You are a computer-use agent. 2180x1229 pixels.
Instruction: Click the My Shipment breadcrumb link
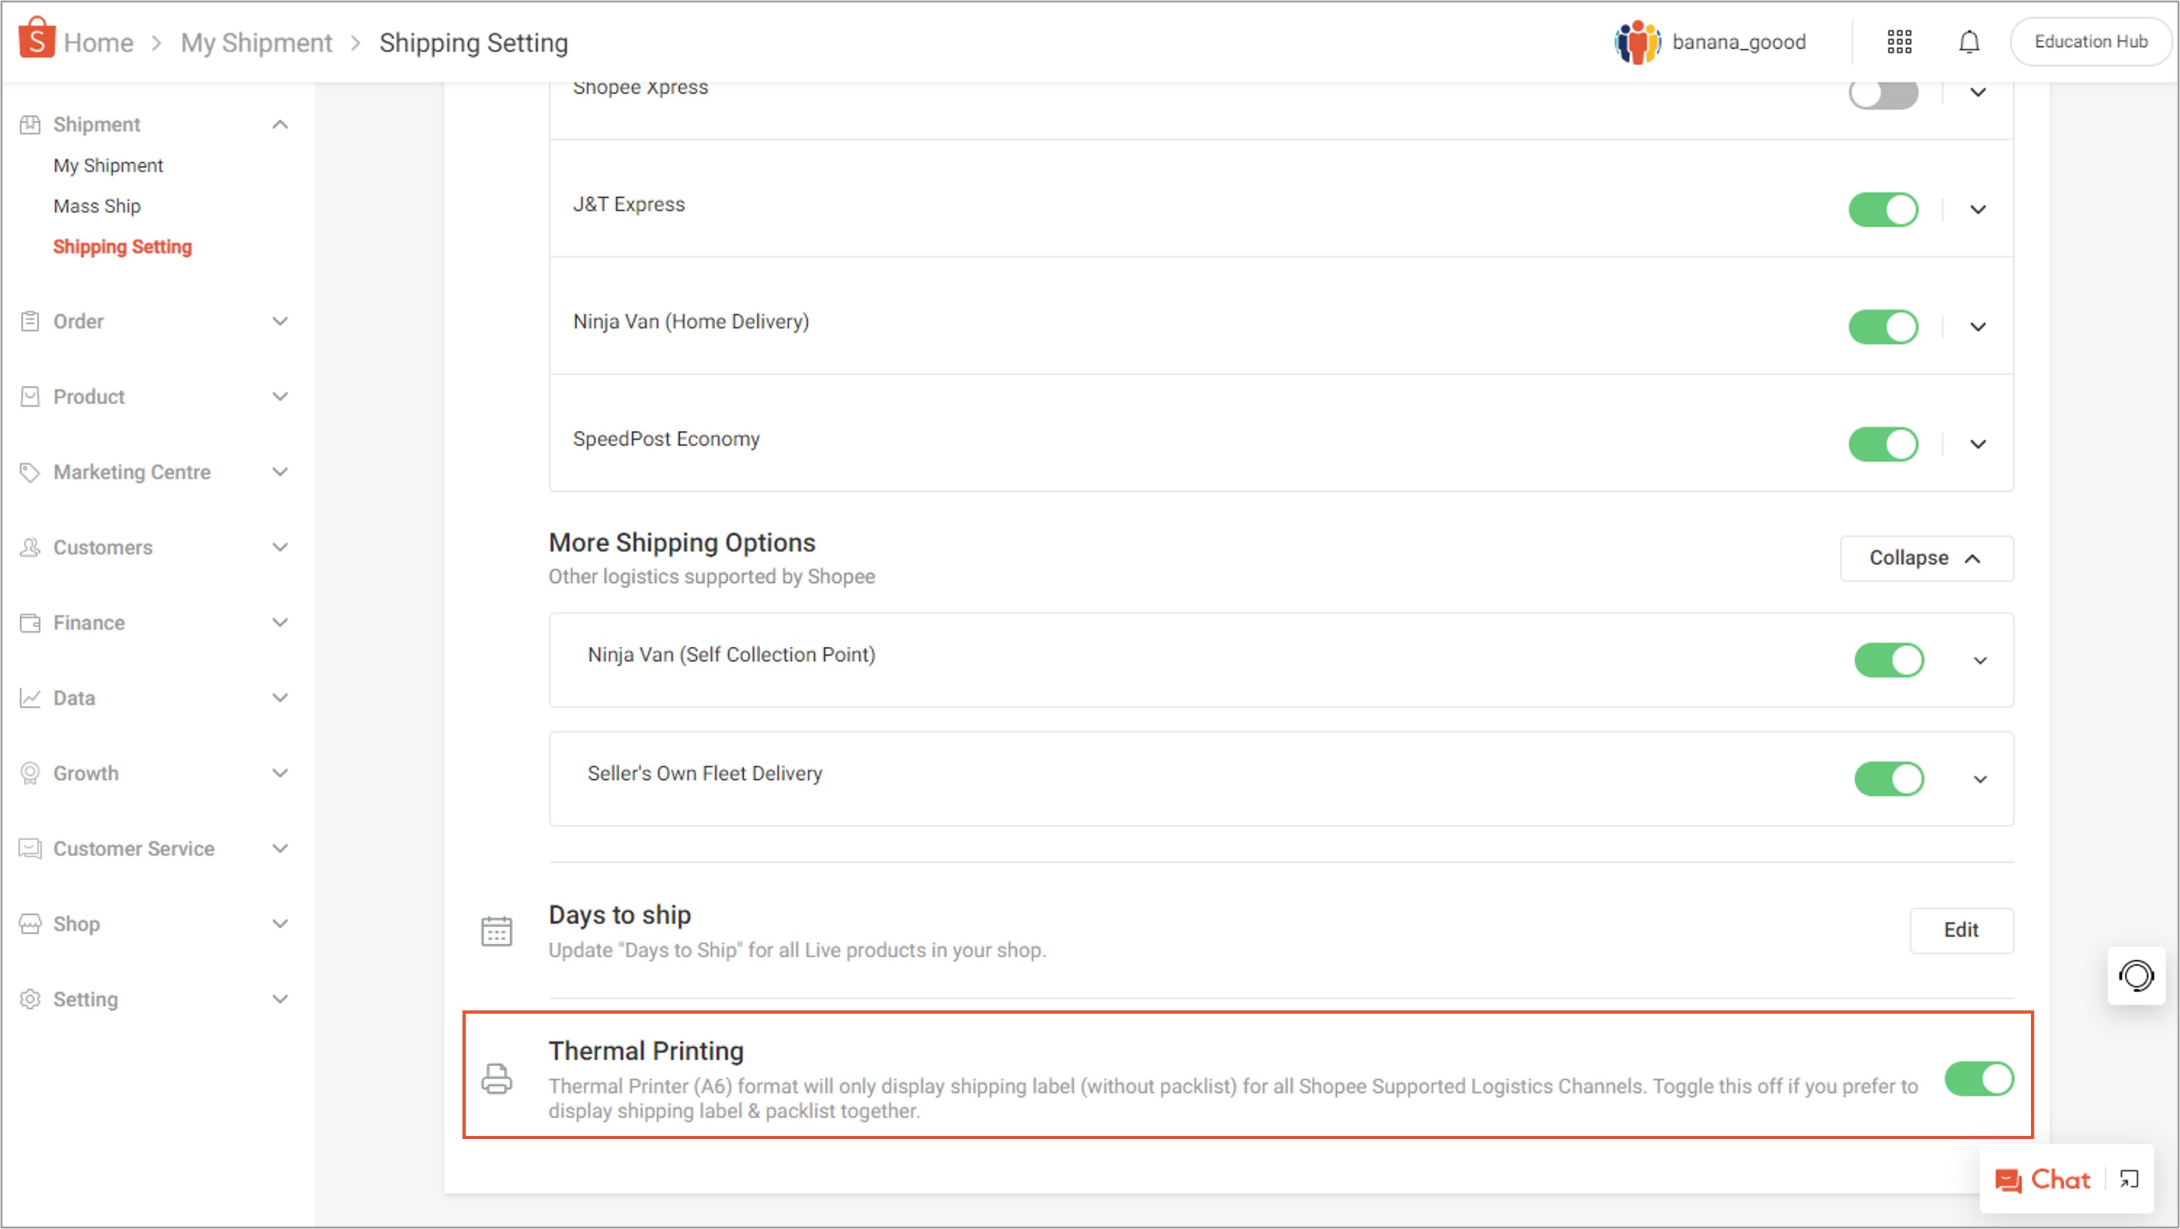click(257, 42)
